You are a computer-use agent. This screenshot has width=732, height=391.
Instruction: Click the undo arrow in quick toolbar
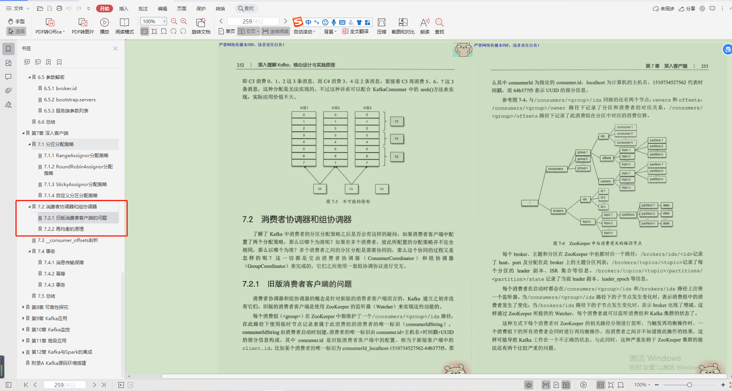(69, 8)
